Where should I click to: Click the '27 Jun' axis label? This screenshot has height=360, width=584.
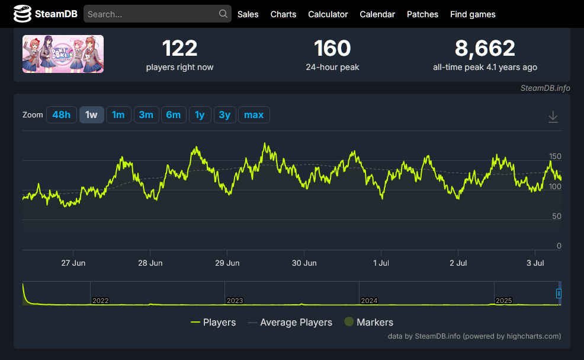coord(73,263)
